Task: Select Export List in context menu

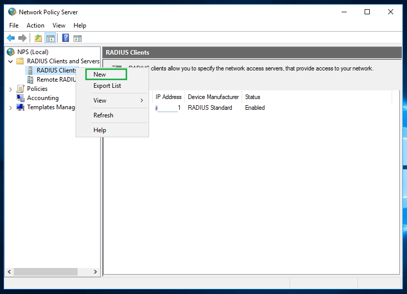Action: tap(107, 86)
